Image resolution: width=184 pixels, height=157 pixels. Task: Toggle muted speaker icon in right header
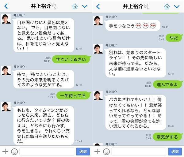tap(147, 6)
